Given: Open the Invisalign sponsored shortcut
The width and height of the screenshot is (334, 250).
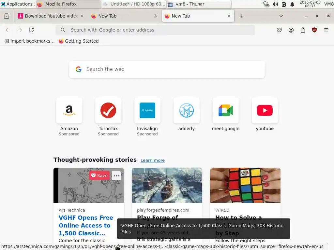Looking at the screenshot, I should (x=147, y=117).
